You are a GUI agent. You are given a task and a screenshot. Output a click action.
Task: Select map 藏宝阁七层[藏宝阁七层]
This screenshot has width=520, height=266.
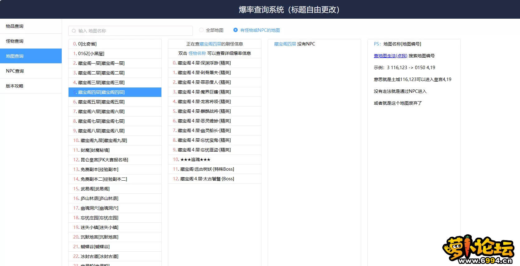(x=115, y=121)
